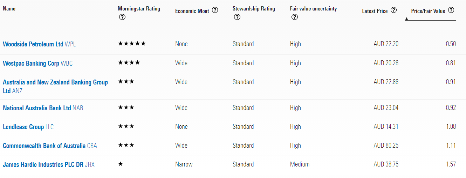466x178 pixels.
Task: Open the Price/Fair Value help icon
Action: 451,10
